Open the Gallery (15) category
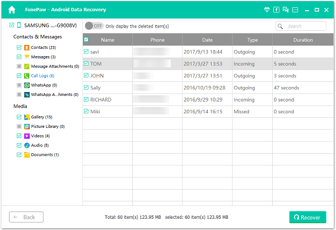 coord(41,117)
